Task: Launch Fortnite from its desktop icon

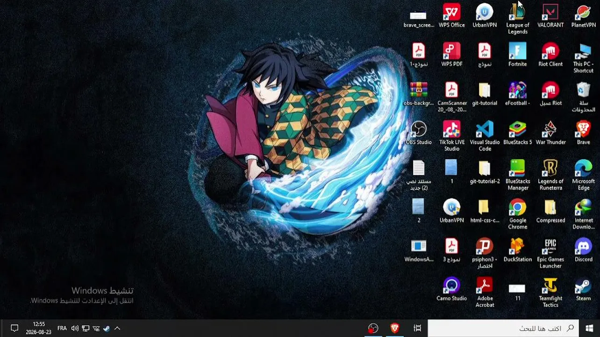Action: [x=517, y=55]
